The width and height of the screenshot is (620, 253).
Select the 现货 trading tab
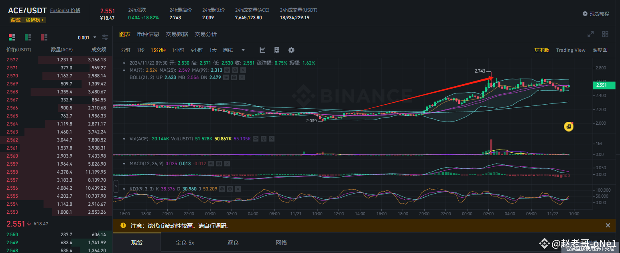pos(137,243)
